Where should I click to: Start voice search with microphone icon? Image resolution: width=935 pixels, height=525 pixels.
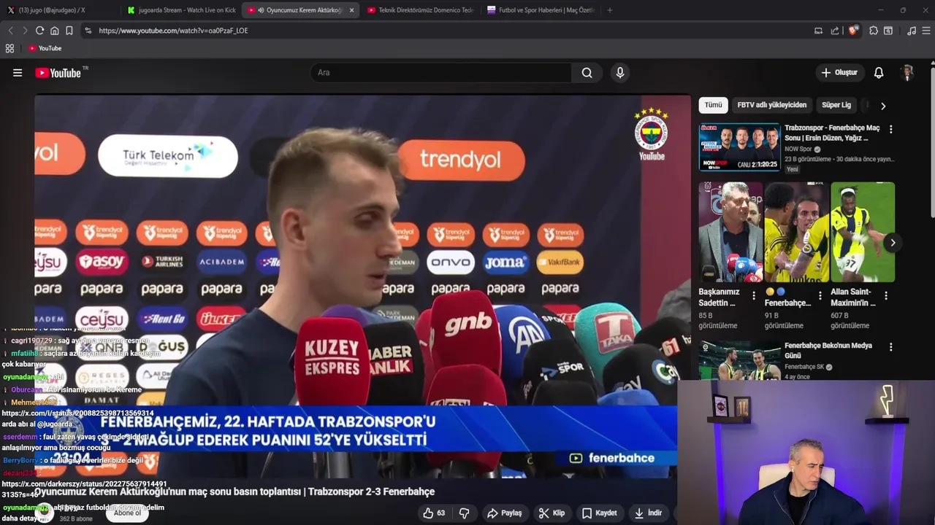pos(620,73)
